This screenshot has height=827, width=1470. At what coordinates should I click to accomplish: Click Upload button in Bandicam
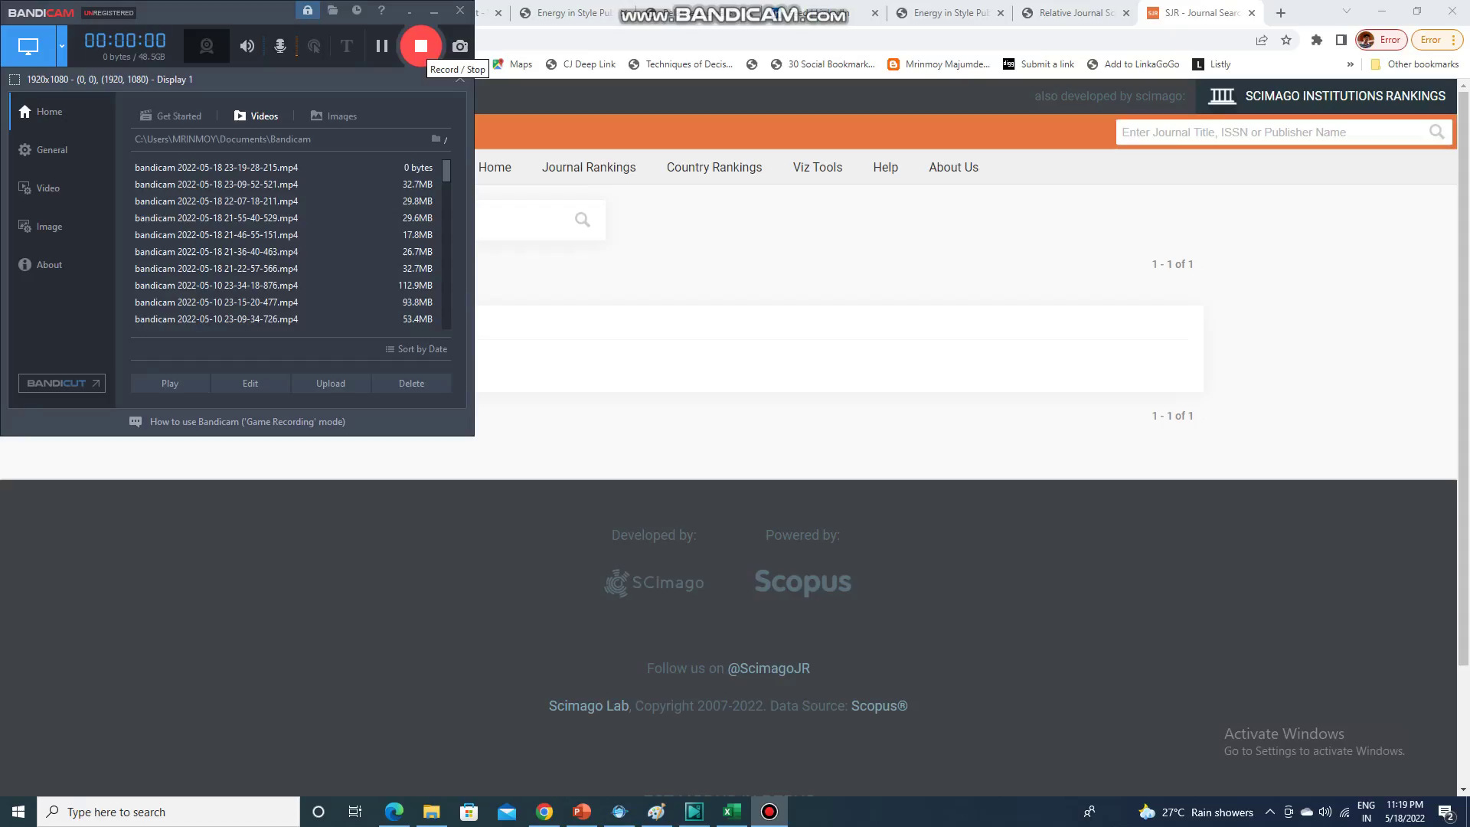tap(331, 384)
